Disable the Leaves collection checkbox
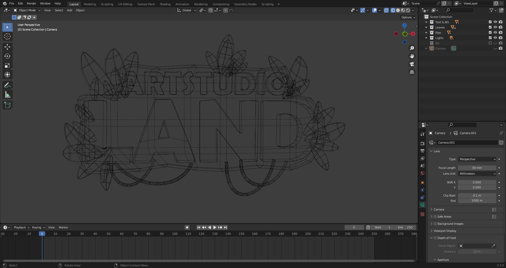Image resolution: width=506 pixels, height=268 pixels. [x=490, y=27]
